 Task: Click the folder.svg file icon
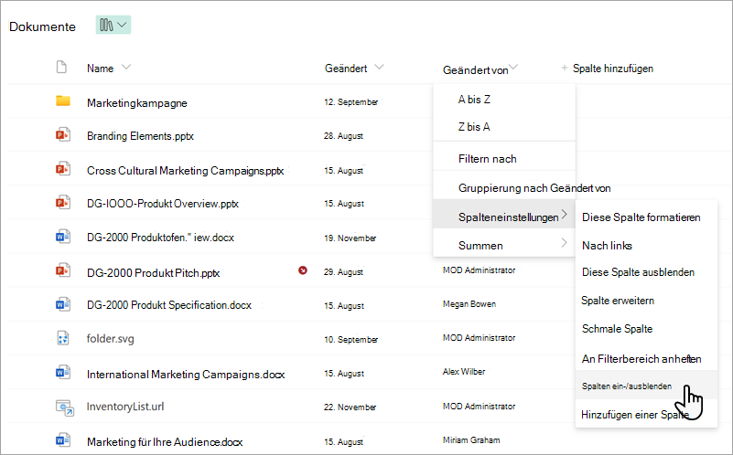click(x=62, y=338)
